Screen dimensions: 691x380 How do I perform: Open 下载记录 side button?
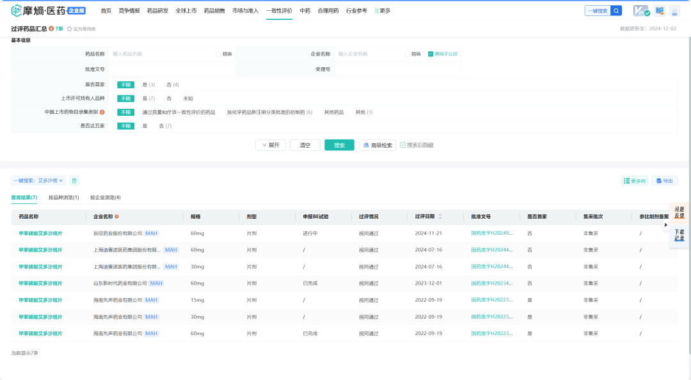pos(679,235)
